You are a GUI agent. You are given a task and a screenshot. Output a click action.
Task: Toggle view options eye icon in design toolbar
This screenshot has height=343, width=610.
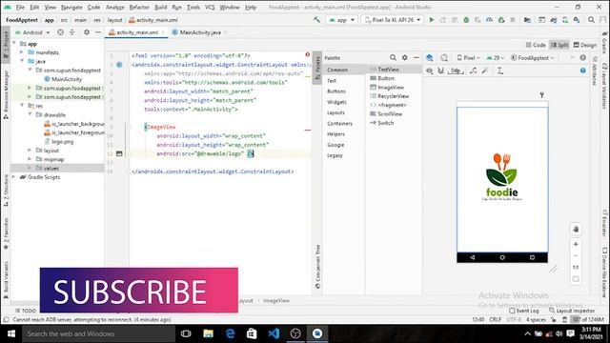(430, 71)
